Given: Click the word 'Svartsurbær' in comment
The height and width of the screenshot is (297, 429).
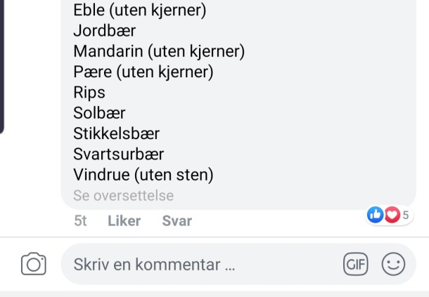Looking at the screenshot, I should tap(118, 154).
